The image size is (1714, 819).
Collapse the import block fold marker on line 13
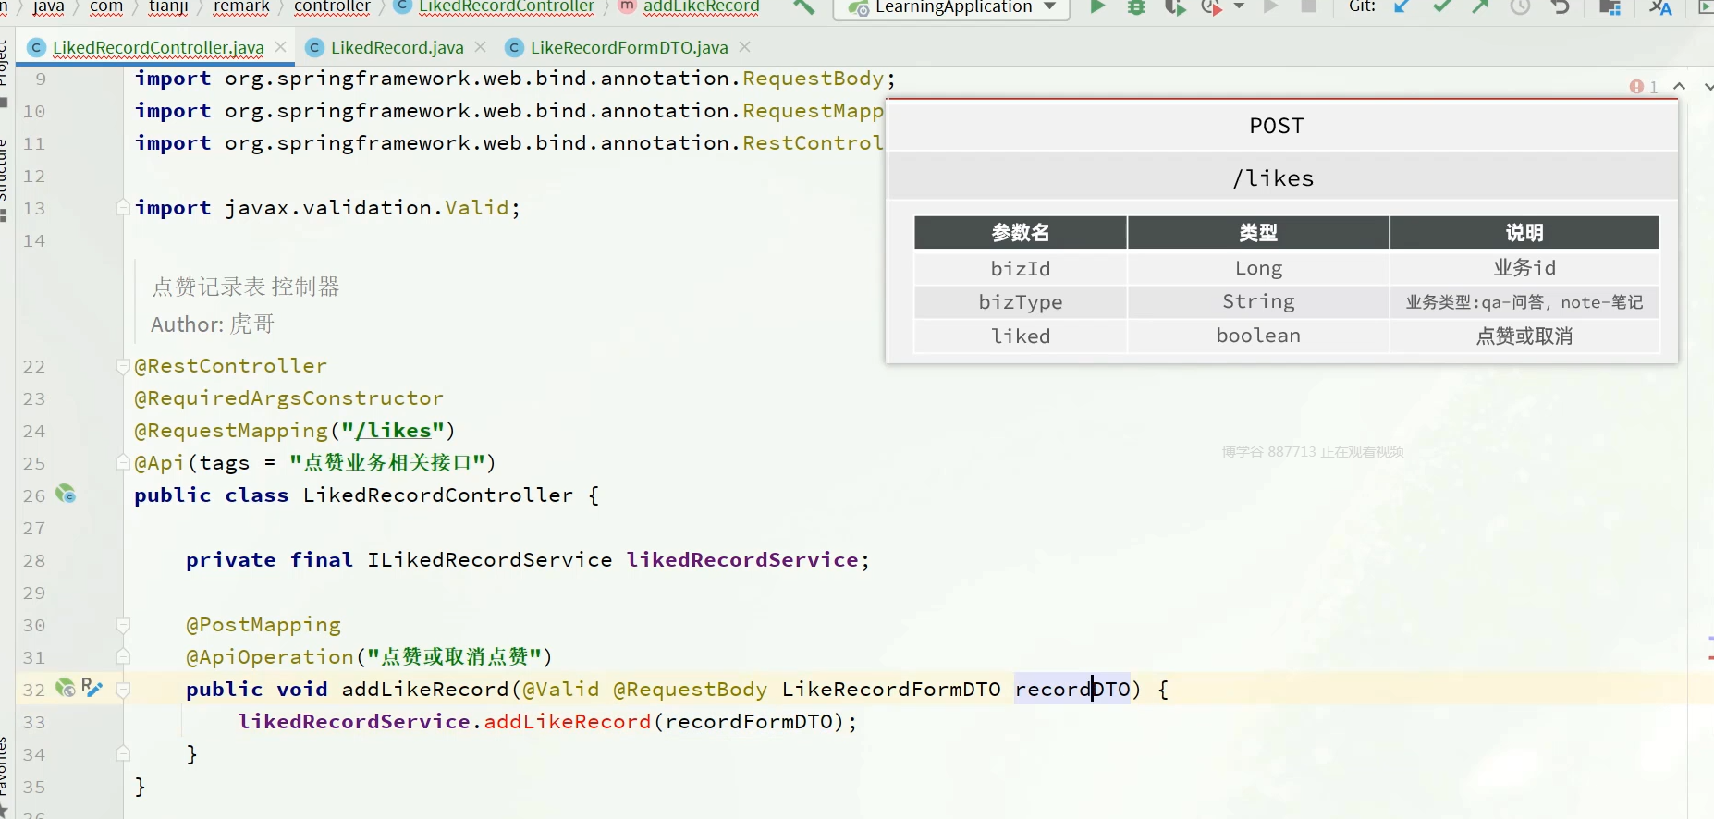coord(123,207)
